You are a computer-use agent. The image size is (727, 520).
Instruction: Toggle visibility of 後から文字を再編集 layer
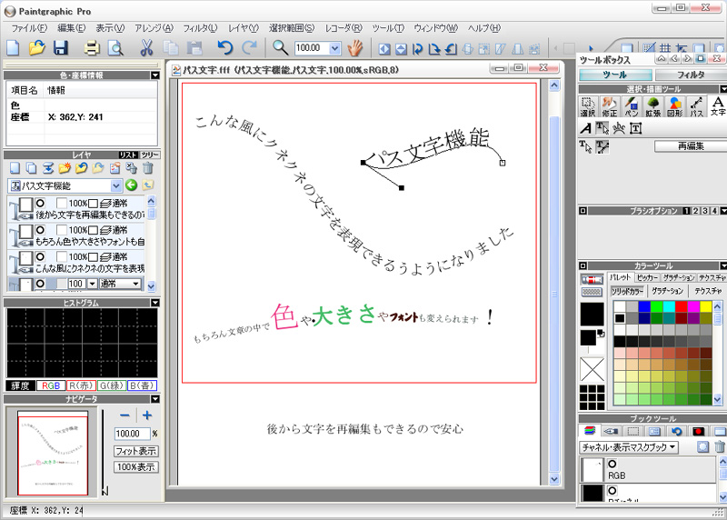point(40,203)
